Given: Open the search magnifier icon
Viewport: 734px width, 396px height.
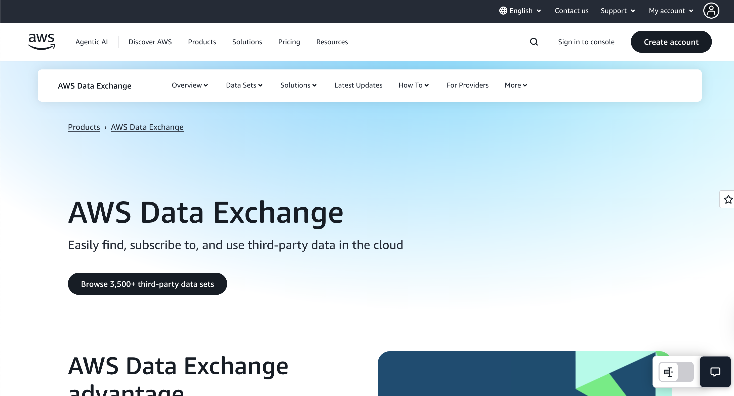Looking at the screenshot, I should click(x=534, y=42).
